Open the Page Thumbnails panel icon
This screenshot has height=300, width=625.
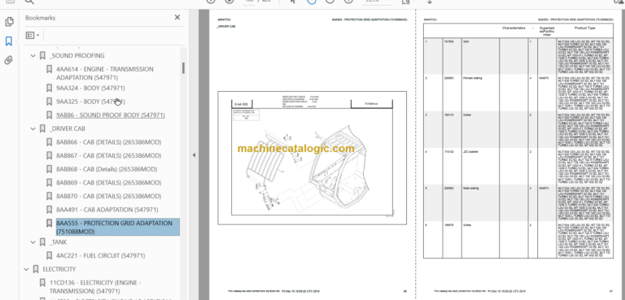tap(9, 21)
